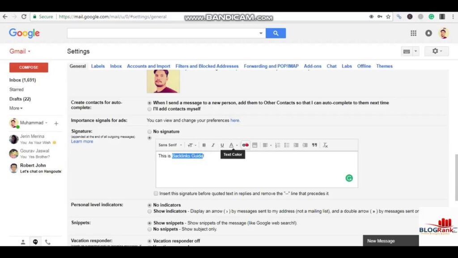Open the input tools keyboard dropdown arrow
The height and width of the screenshot is (258, 458).
coord(416,52)
